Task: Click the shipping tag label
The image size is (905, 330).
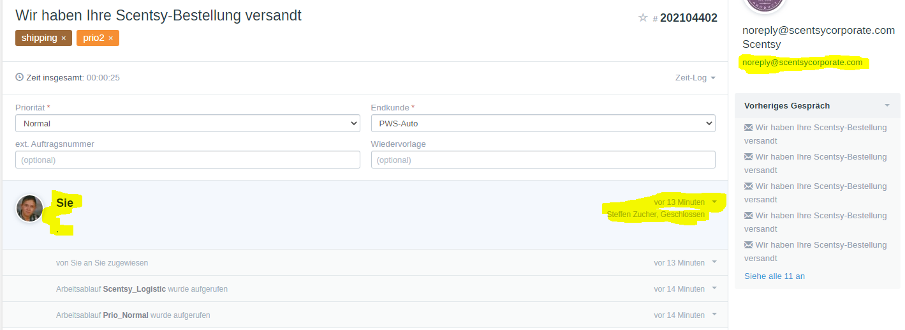Action: (x=40, y=38)
